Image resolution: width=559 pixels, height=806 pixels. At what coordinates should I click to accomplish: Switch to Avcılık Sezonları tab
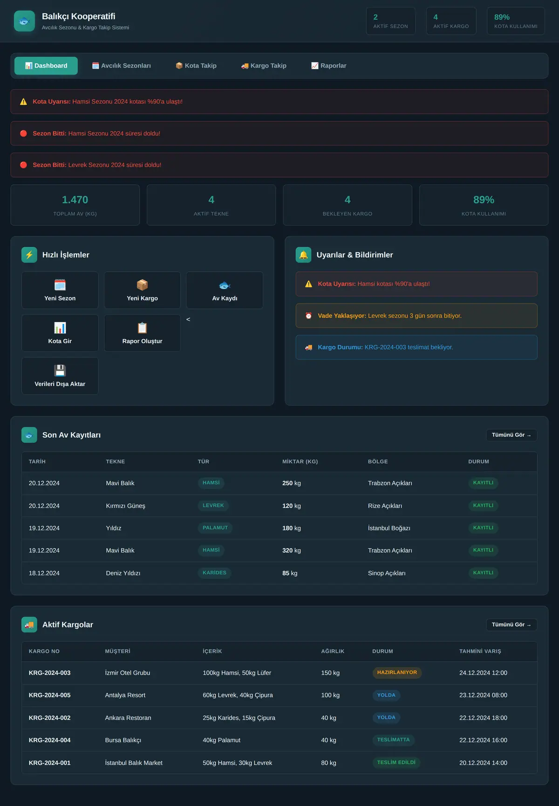122,66
